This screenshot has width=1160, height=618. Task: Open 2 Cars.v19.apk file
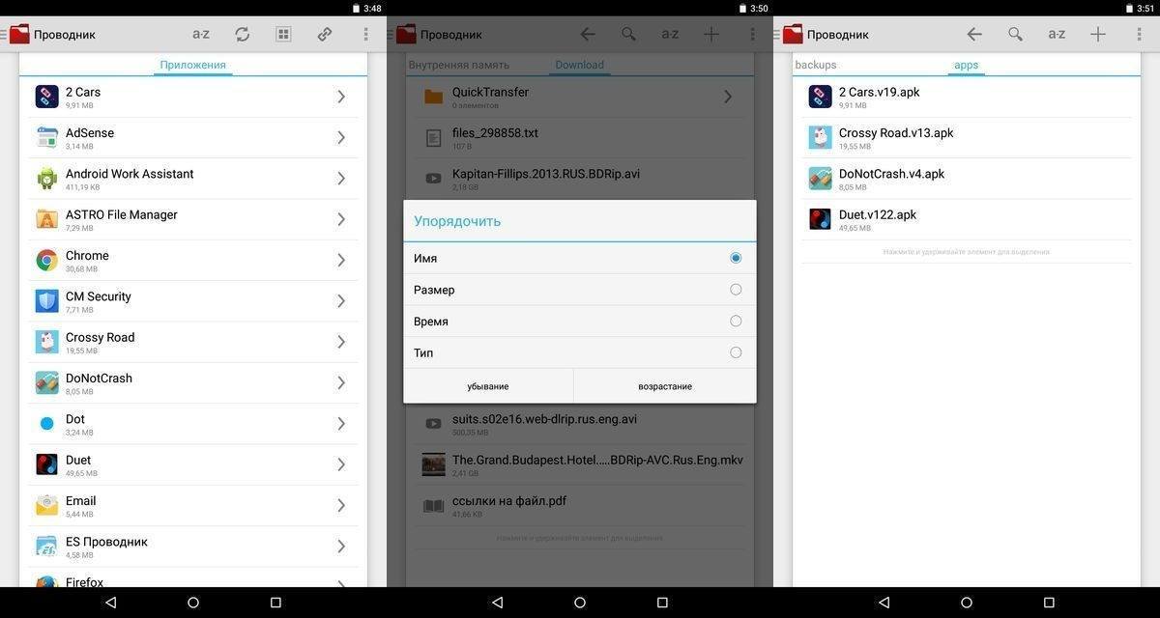967,97
